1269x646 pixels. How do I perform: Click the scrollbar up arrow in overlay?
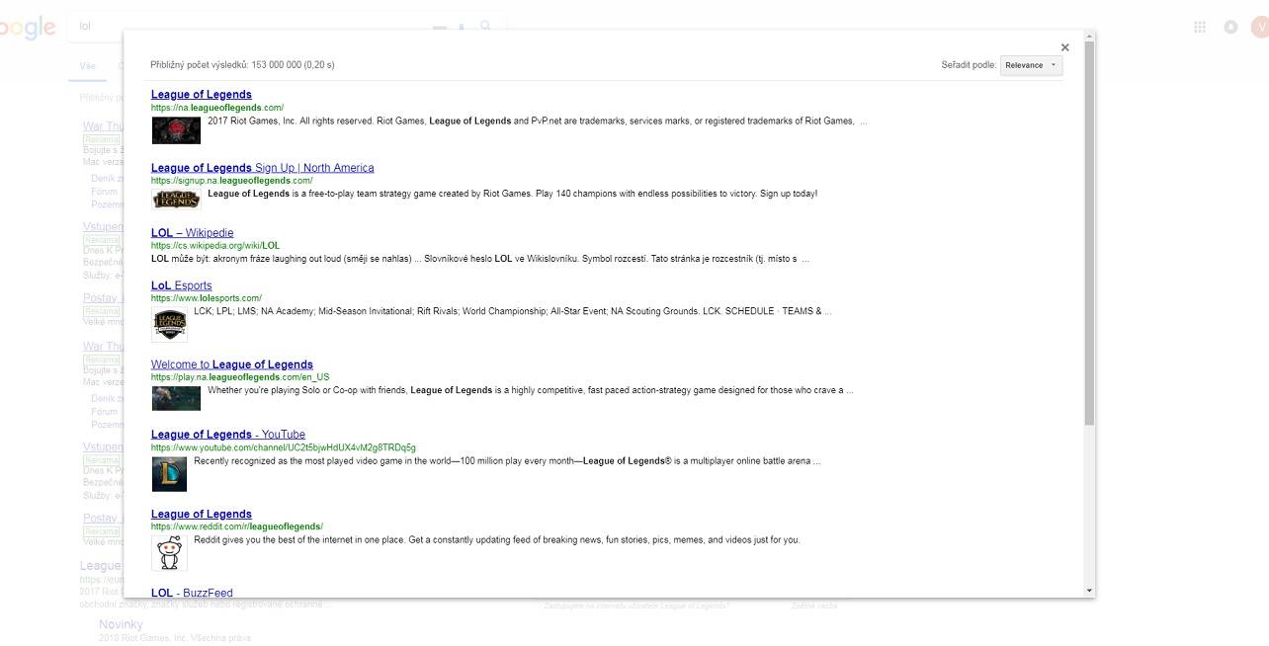click(x=1090, y=37)
